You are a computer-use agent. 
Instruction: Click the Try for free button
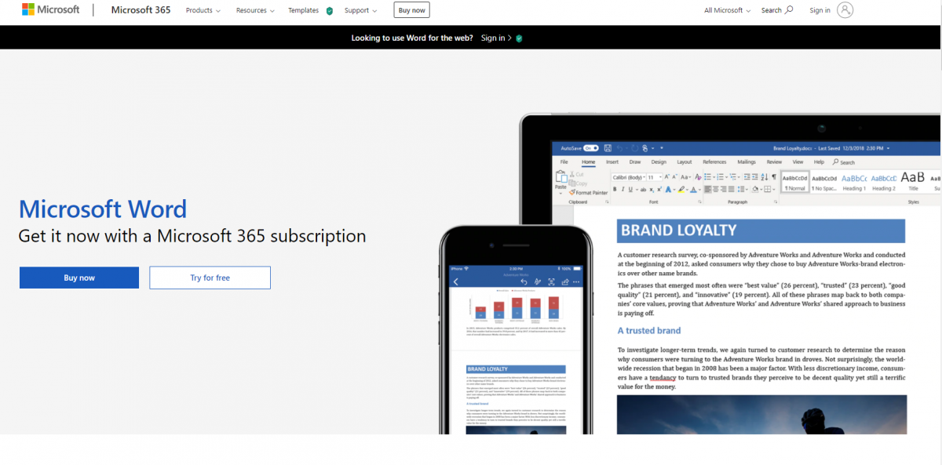[x=210, y=278]
